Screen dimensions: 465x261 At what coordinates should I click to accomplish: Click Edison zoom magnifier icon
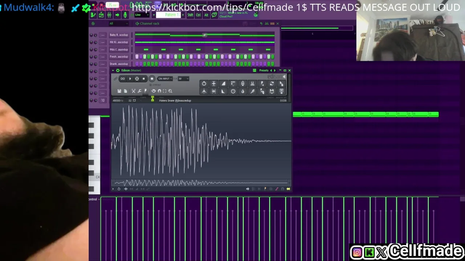[170, 91]
